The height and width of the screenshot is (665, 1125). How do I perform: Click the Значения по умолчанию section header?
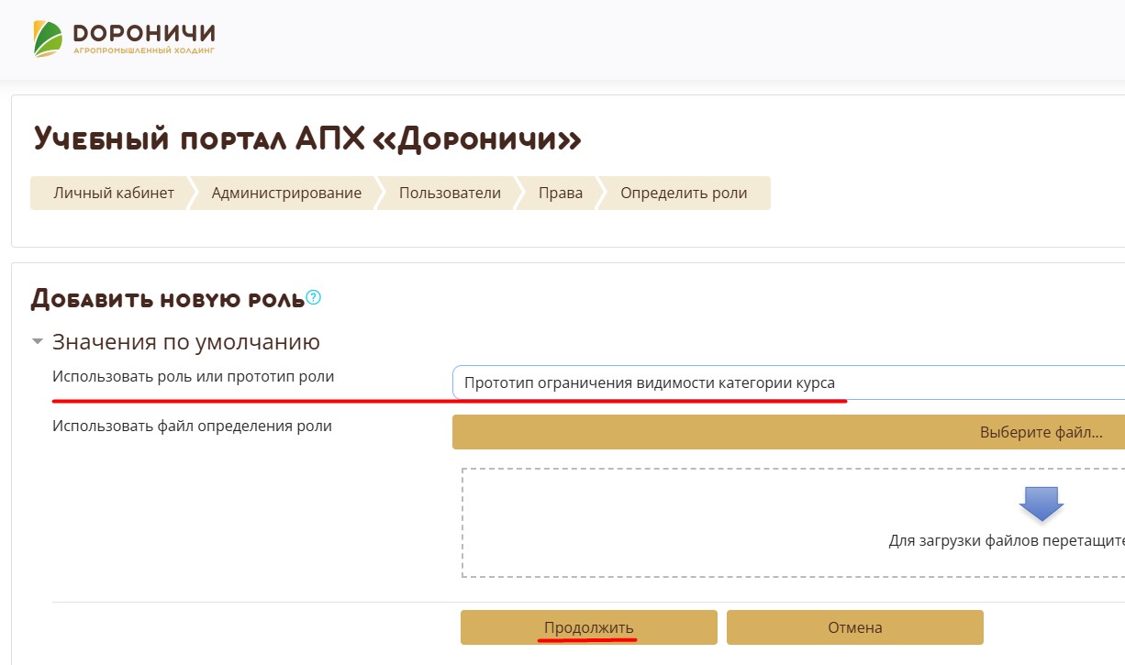point(186,343)
